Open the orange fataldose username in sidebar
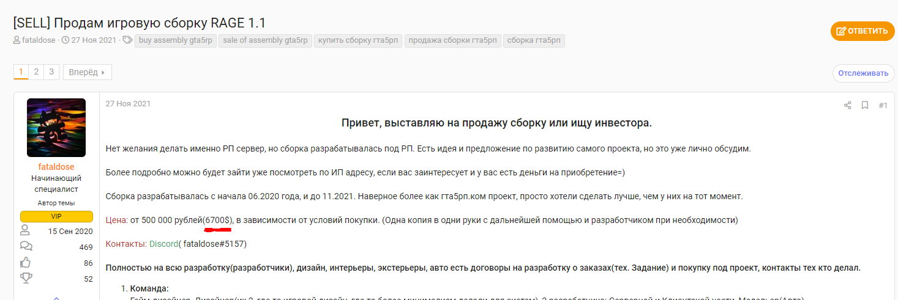The image size is (898, 300). coord(56,167)
